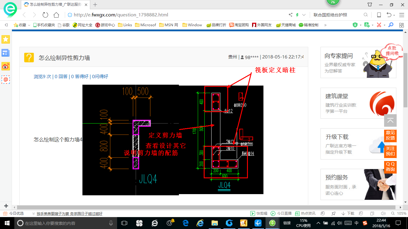The height and width of the screenshot is (229, 408).
Task: Collapse the sidebar with the left arrow
Action: point(6,25)
